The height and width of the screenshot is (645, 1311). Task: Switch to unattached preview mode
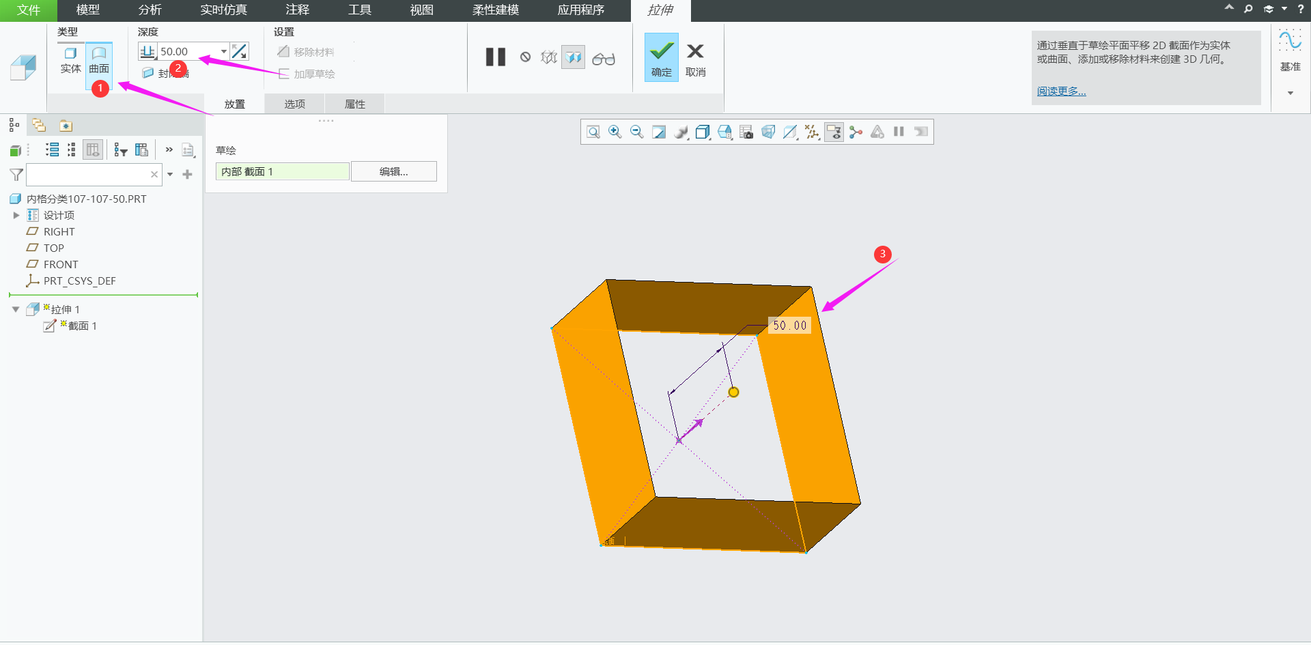point(549,57)
